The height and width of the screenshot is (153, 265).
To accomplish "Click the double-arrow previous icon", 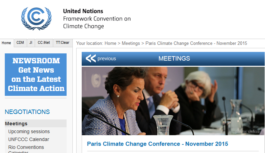I will point(91,59).
